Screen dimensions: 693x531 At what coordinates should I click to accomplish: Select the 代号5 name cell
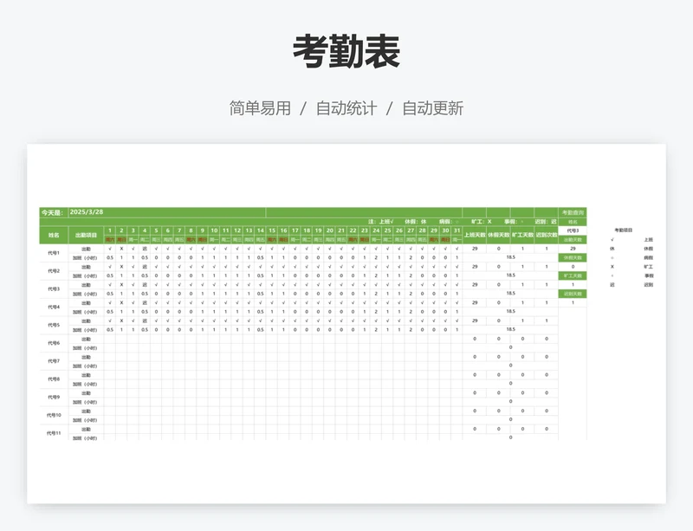54,325
